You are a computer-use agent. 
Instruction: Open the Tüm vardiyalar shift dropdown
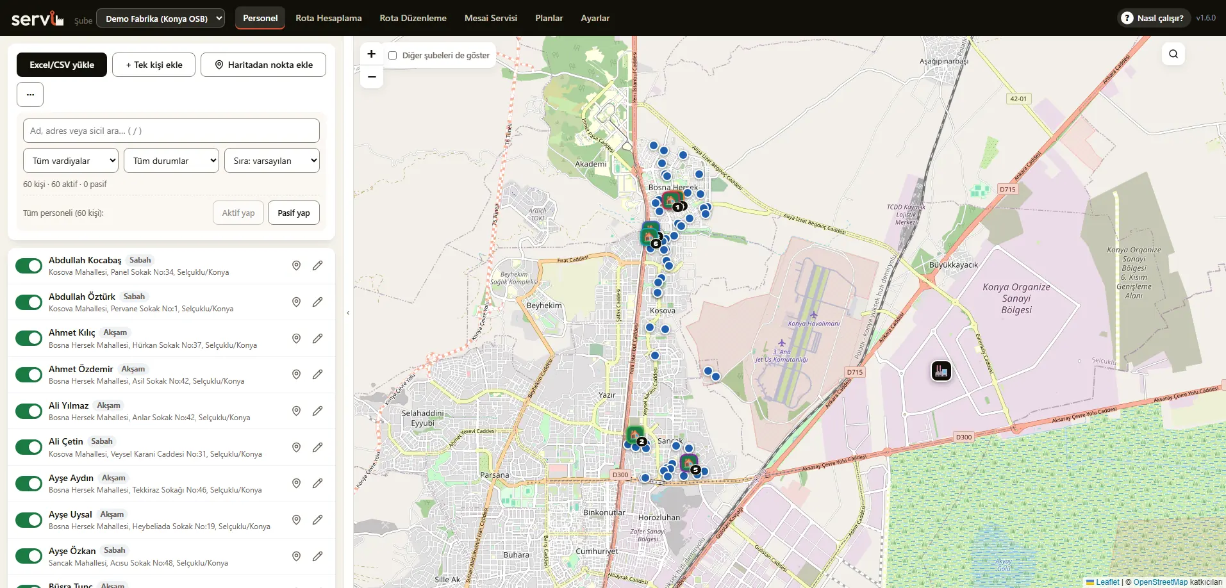click(x=70, y=161)
